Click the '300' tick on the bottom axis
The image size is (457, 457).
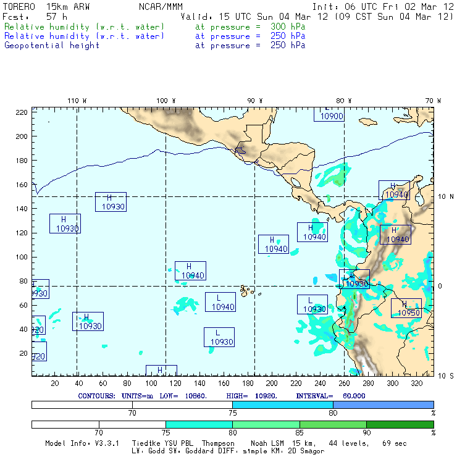pos(392,384)
